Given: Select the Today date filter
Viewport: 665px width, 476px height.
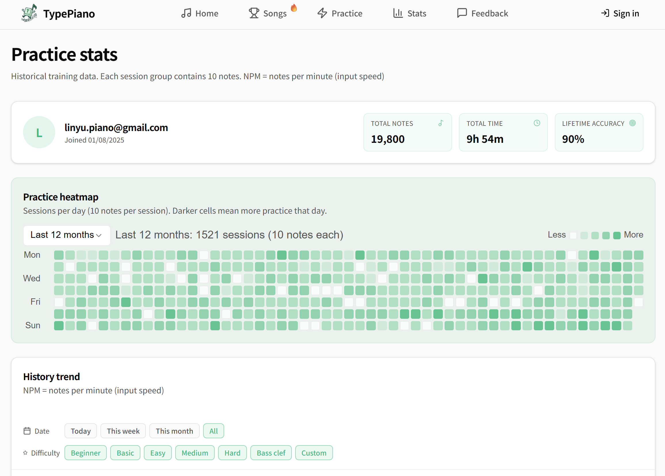Looking at the screenshot, I should (x=81, y=431).
